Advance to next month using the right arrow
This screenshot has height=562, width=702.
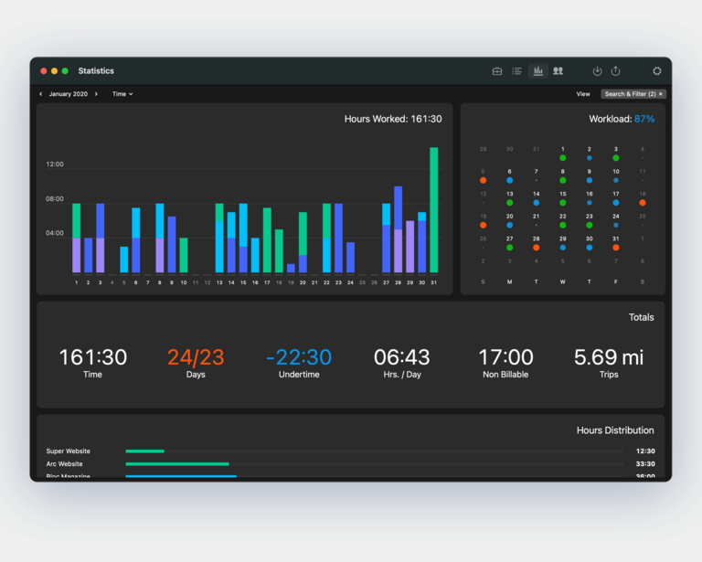(96, 94)
